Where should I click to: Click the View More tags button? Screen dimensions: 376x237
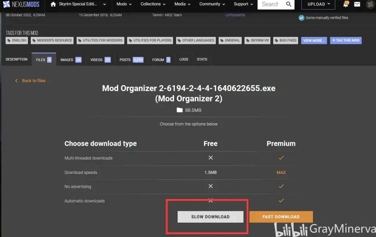tap(314, 40)
